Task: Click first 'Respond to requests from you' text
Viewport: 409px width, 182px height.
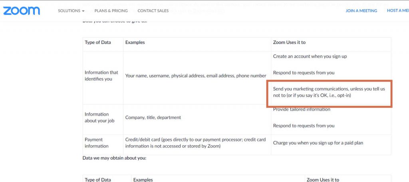Action: [x=304, y=73]
